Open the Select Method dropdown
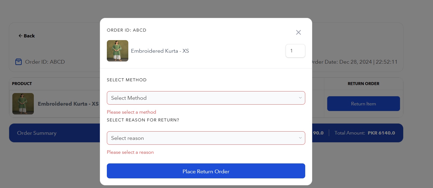 (x=206, y=98)
